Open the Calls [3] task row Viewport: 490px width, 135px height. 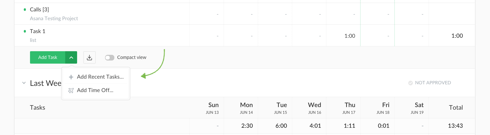(x=39, y=10)
